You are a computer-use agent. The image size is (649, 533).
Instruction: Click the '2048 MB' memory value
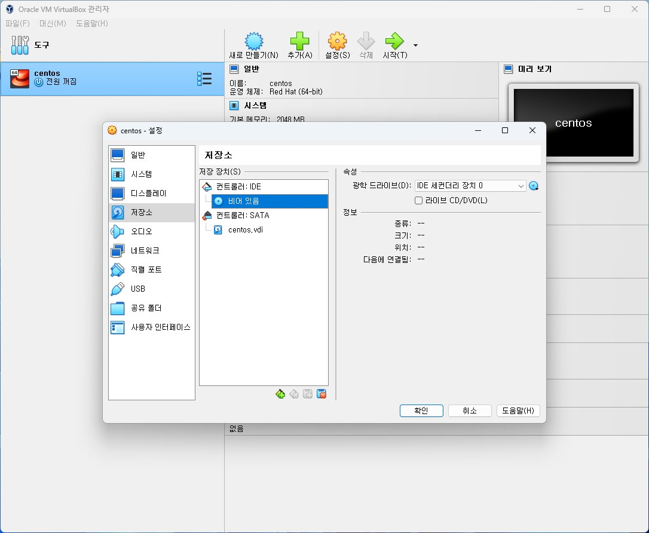click(x=290, y=119)
